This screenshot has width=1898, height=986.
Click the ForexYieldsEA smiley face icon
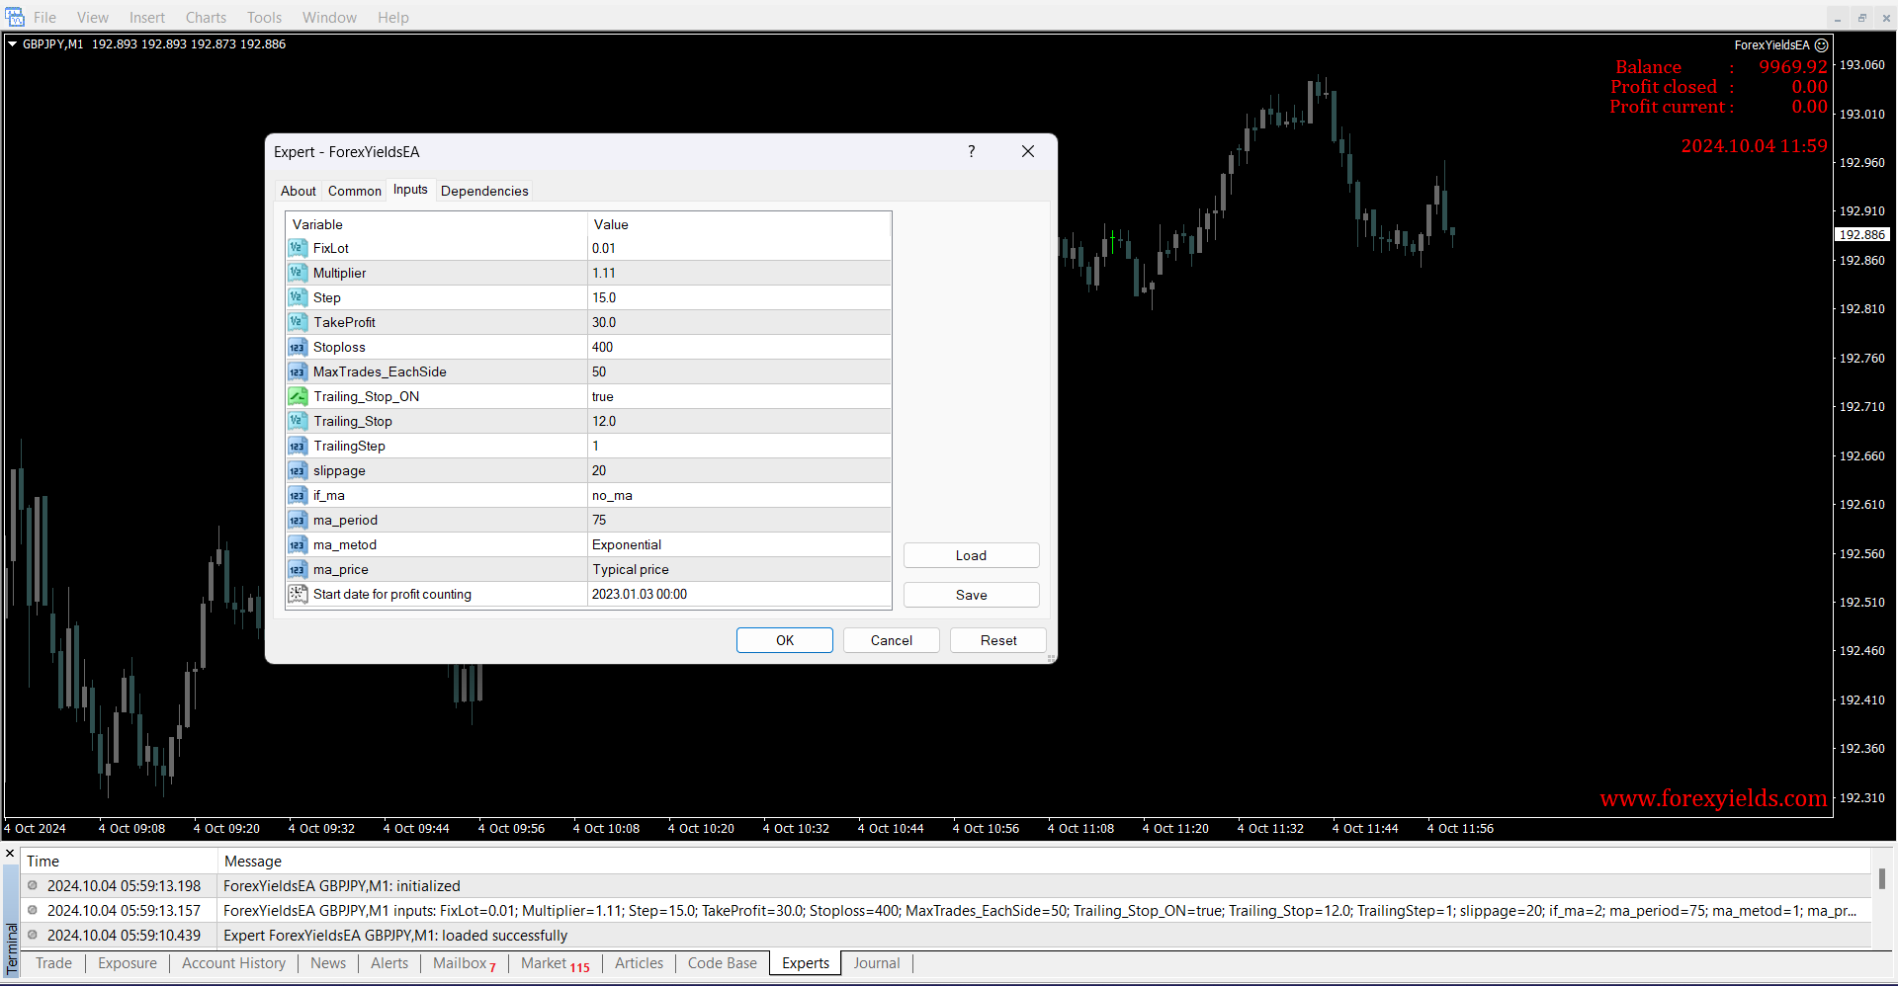pyautogui.click(x=1821, y=45)
